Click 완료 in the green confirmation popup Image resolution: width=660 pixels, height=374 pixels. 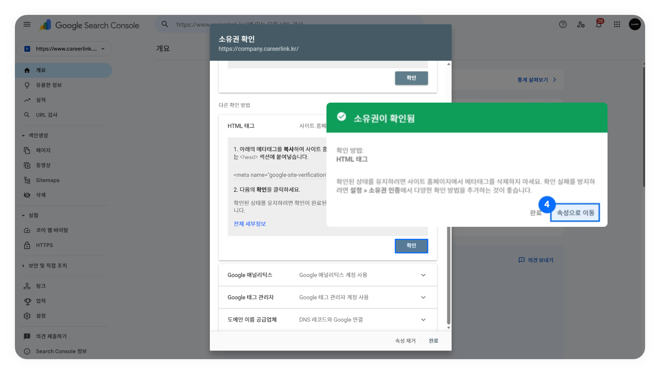click(x=536, y=213)
